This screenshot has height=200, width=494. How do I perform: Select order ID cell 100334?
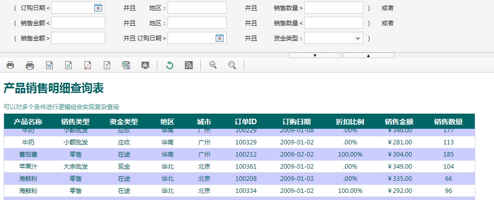click(x=246, y=190)
